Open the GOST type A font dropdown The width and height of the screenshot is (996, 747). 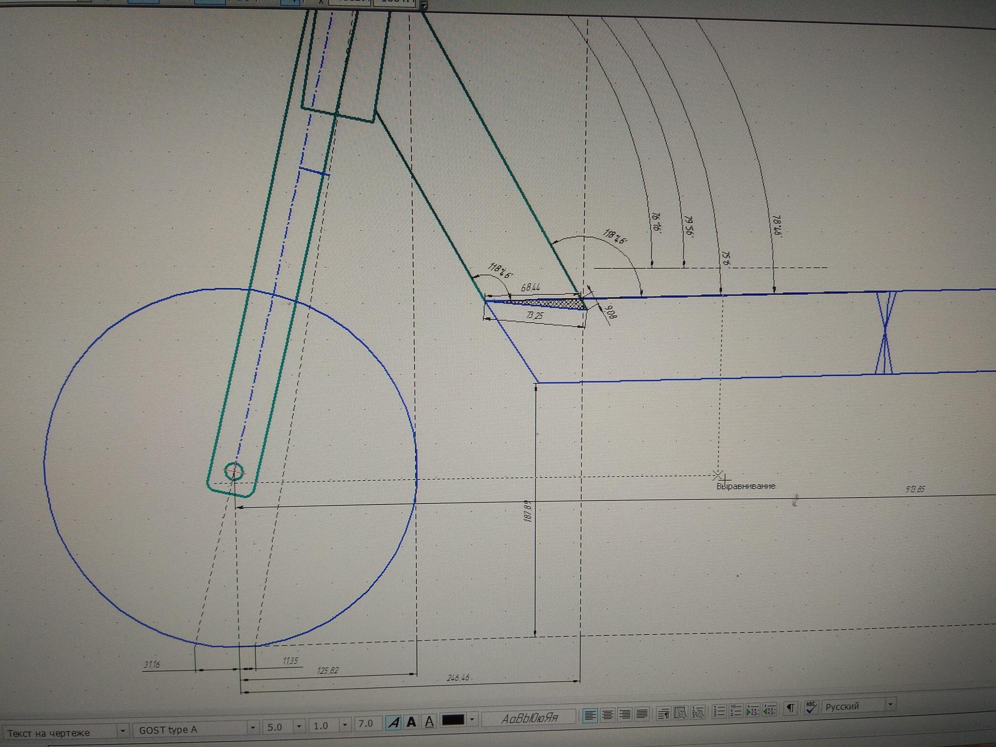click(x=252, y=728)
